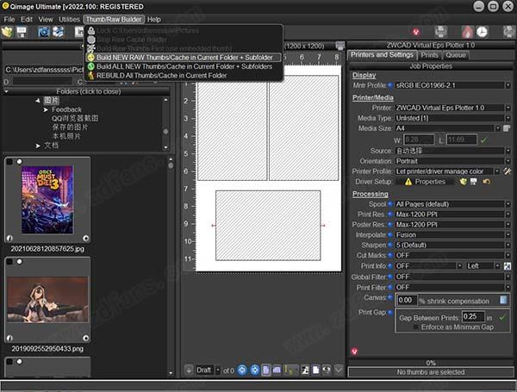Open the Print Res Max-1200 PPI dropdown
The image size is (517, 392).
tap(508, 215)
